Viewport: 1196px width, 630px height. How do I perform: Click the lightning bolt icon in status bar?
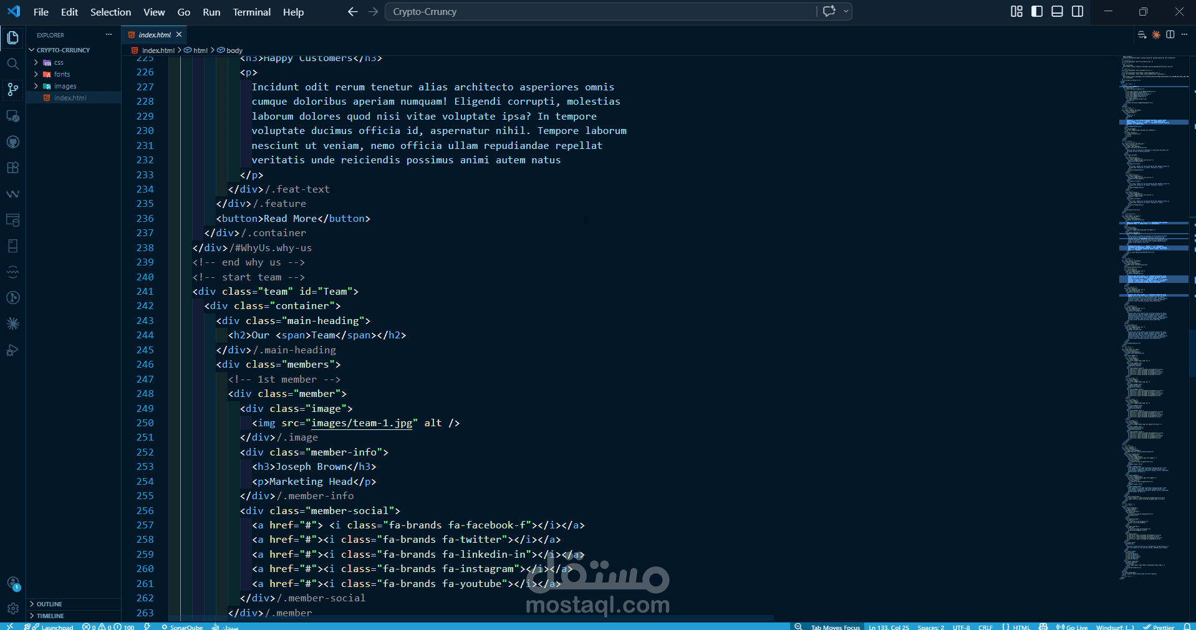click(x=147, y=626)
